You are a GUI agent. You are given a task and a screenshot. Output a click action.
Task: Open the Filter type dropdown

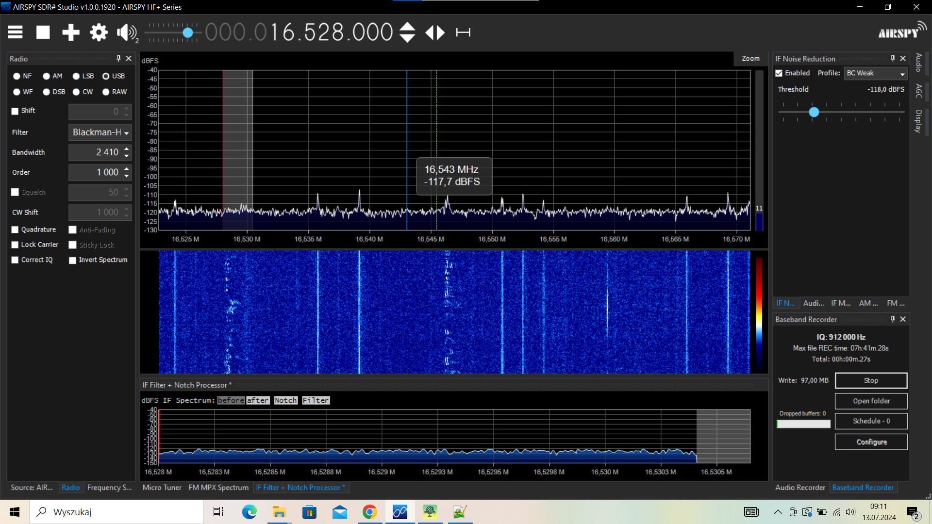pos(100,132)
